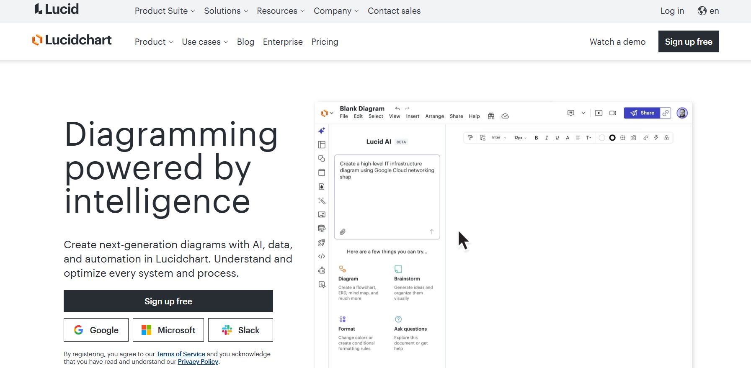
Task: Click the cloud saved status icon
Action: click(x=505, y=116)
